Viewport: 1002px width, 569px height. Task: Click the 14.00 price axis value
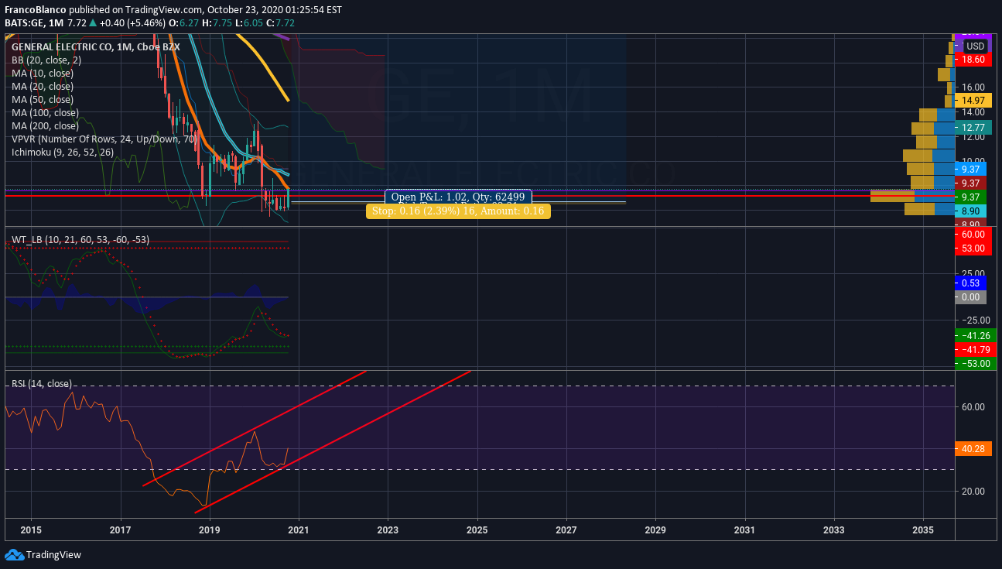[974, 112]
